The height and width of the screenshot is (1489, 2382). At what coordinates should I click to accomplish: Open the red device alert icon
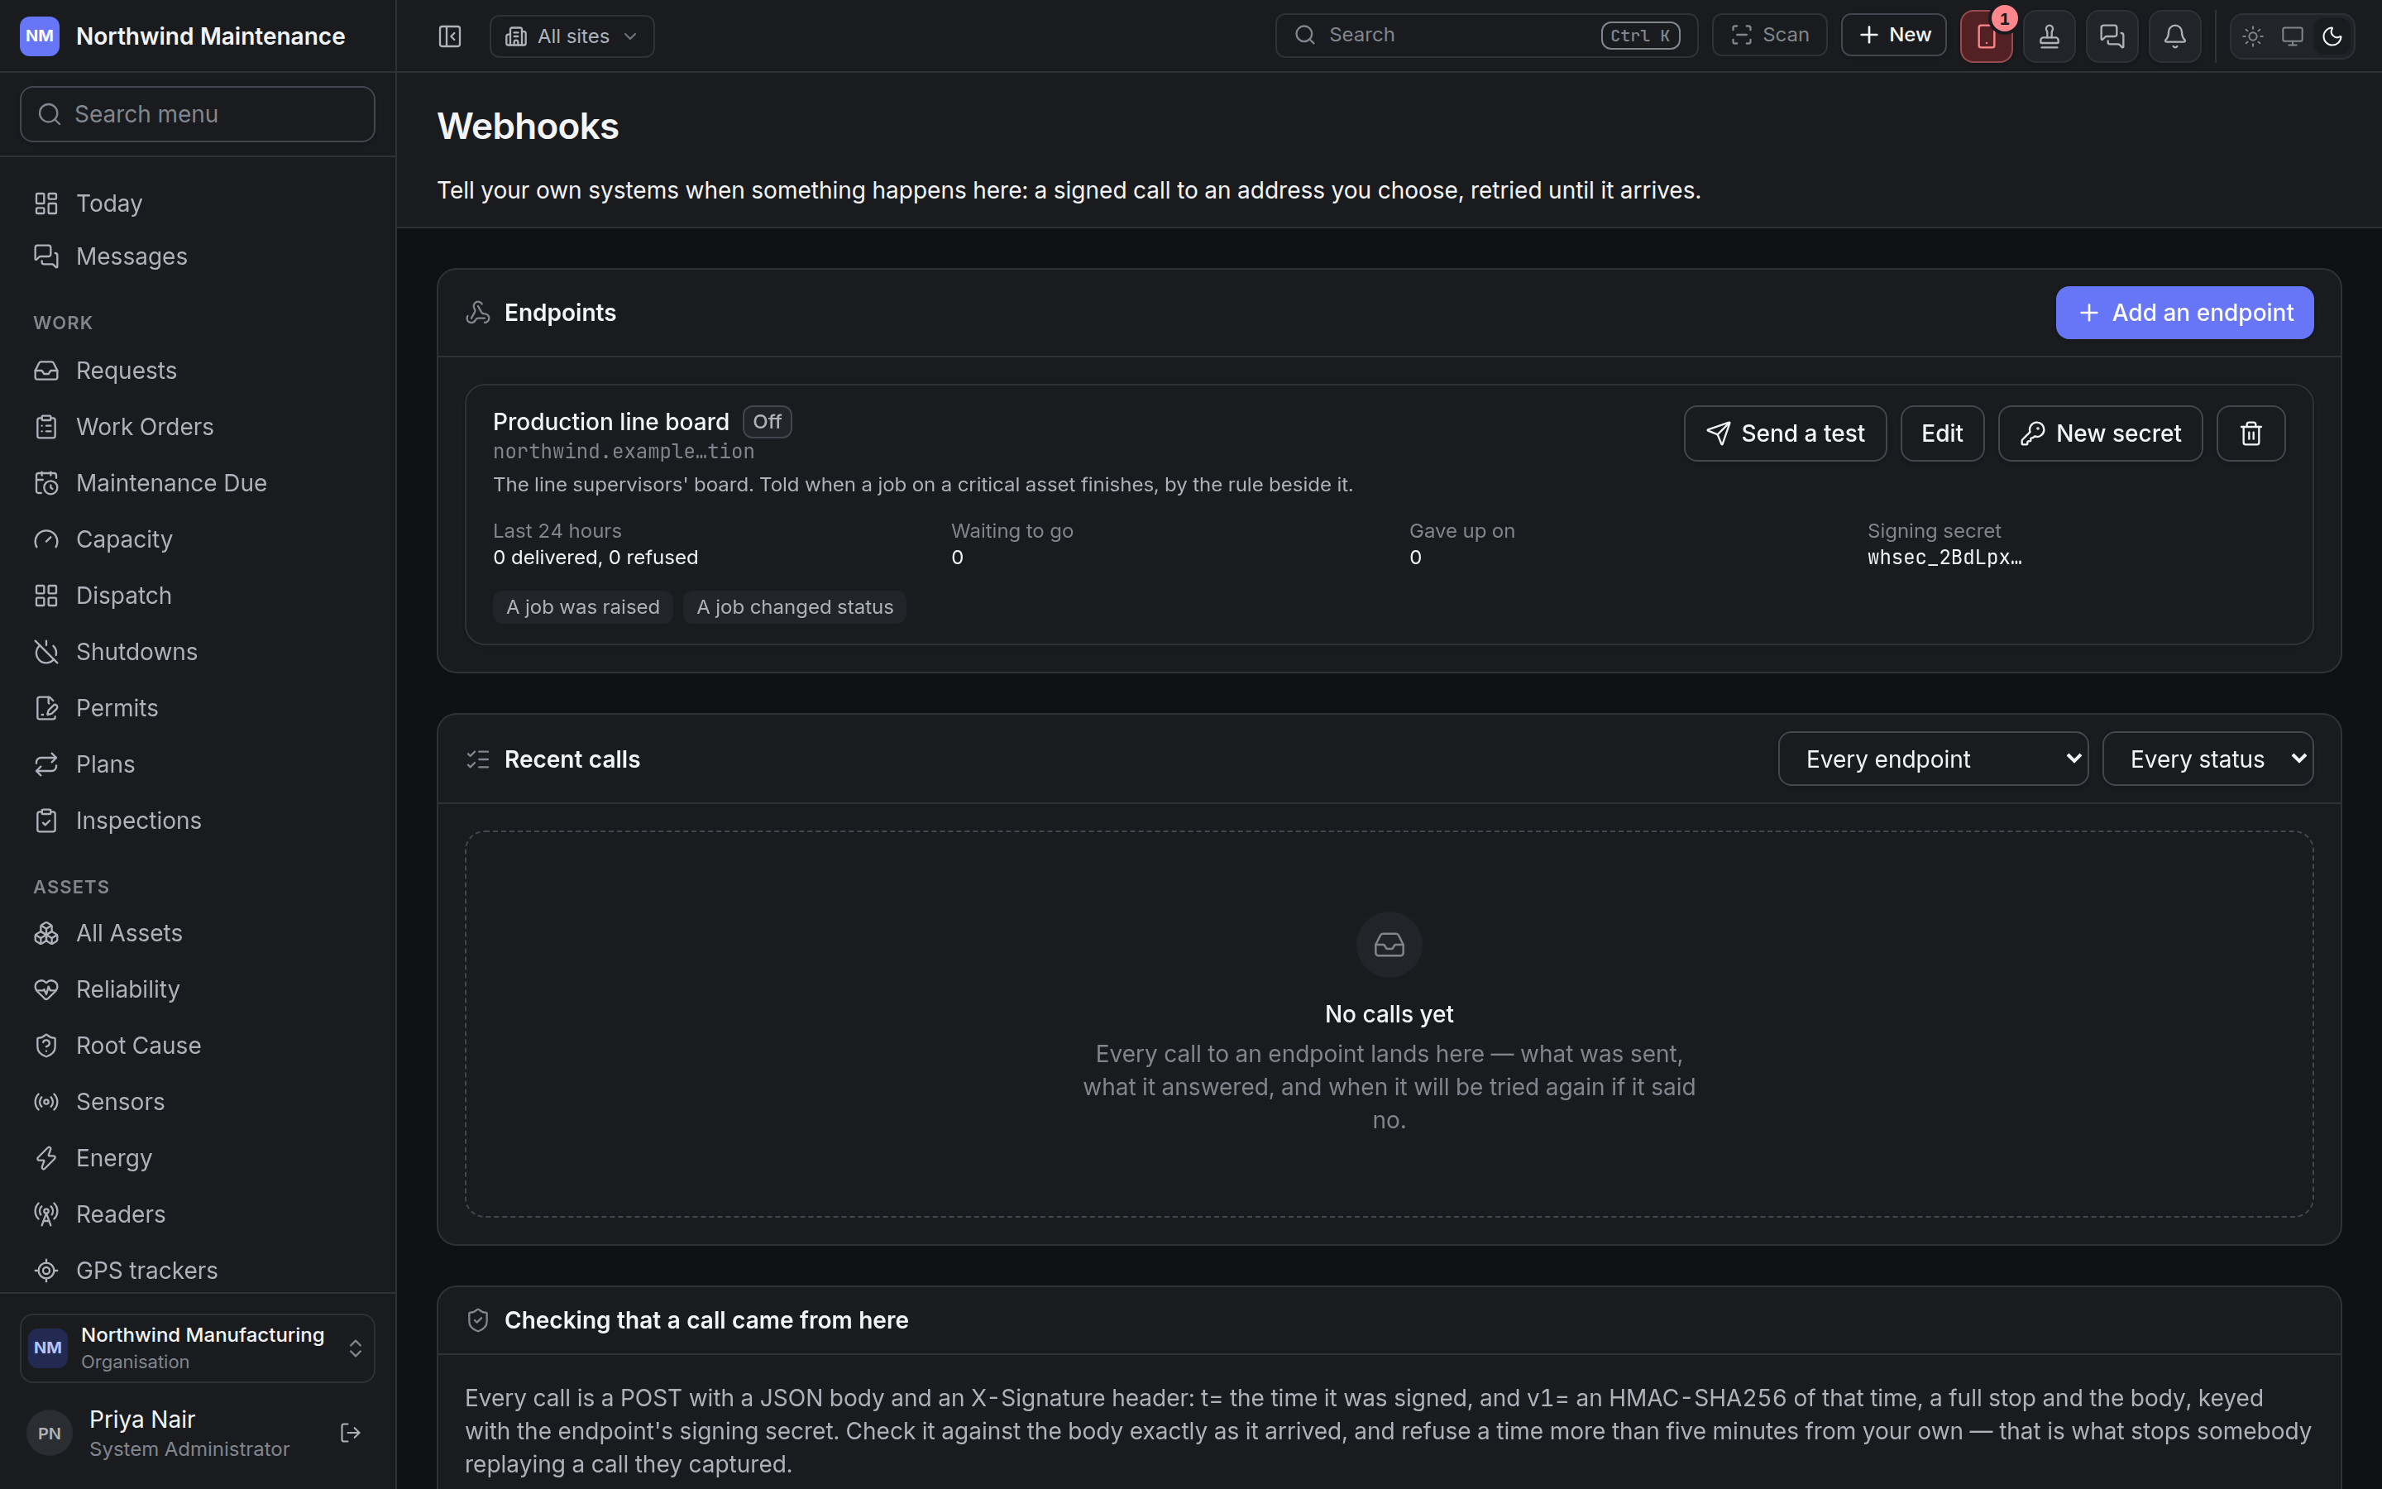coord(1987,36)
